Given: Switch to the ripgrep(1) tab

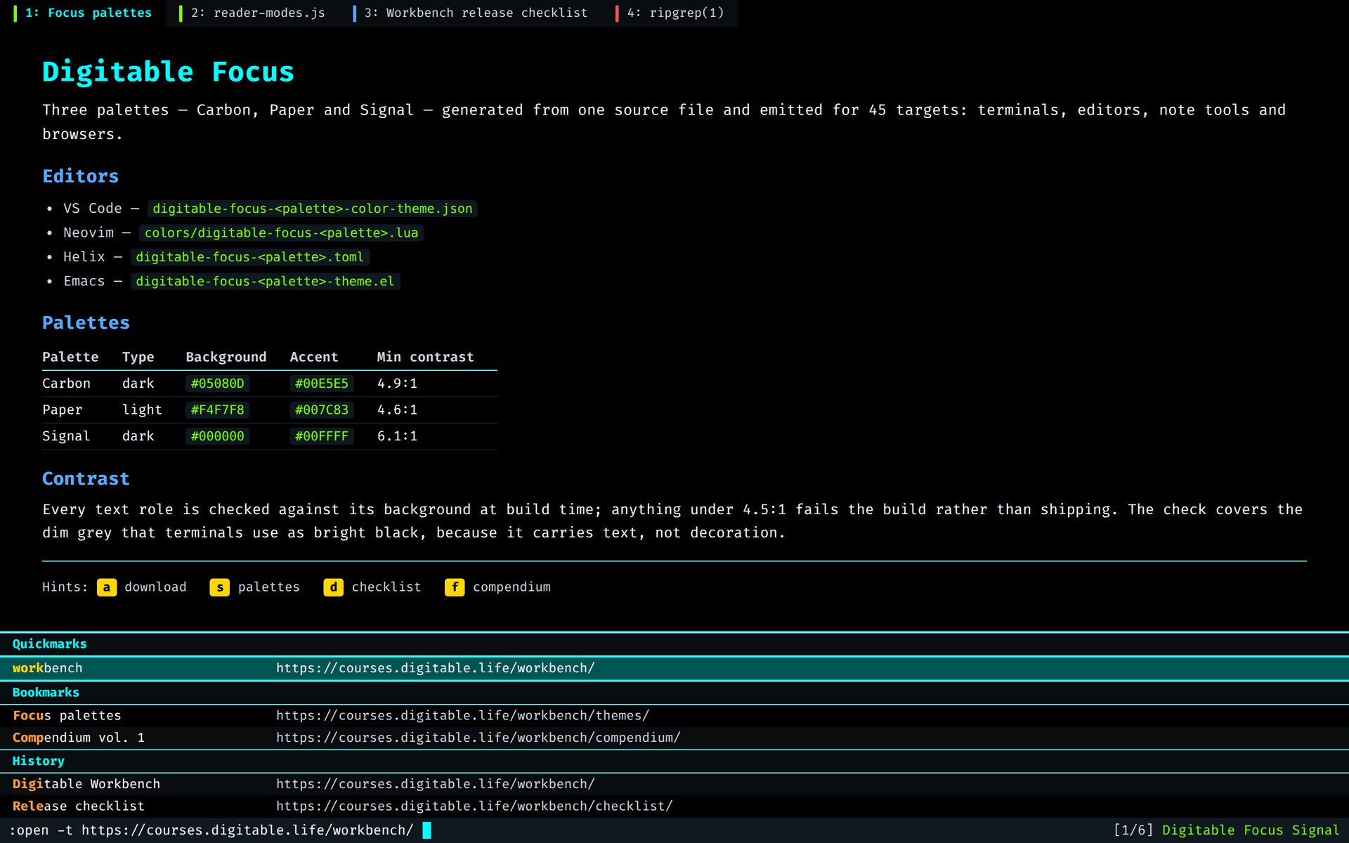Looking at the screenshot, I should [x=670, y=13].
